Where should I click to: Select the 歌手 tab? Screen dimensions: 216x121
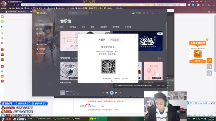click(93, 27)
